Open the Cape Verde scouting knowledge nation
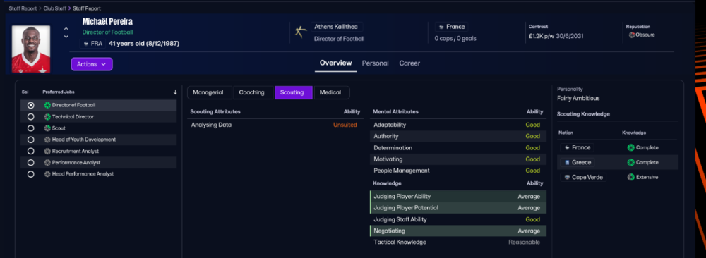Image resolution: width=706 pixels, height=258 pixels. click(x=584, y=177)
